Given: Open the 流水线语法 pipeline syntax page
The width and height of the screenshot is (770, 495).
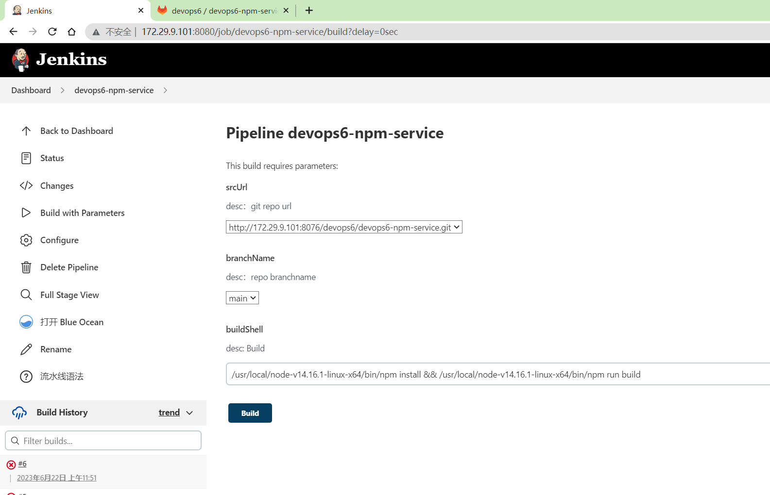Looking at the screenshot, I should (62, 377).
